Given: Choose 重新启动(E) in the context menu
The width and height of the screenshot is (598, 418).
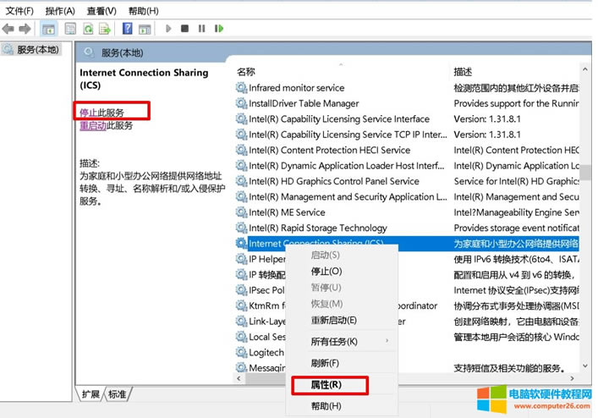Looking at the screenshot, I should 334,320.
